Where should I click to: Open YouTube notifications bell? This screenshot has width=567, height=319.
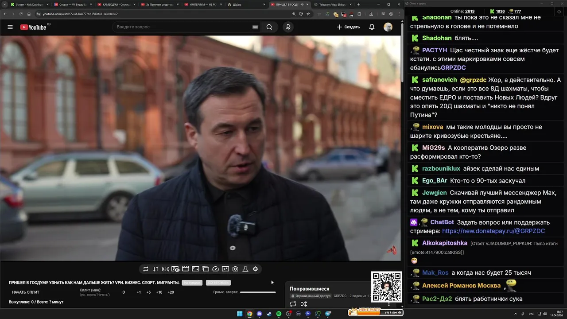[x=372, y=27]
